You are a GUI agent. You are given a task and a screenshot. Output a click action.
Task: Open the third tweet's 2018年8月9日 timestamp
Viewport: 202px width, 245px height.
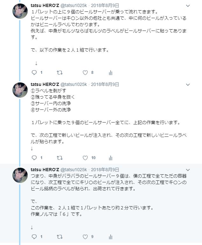tap(105, 170)
